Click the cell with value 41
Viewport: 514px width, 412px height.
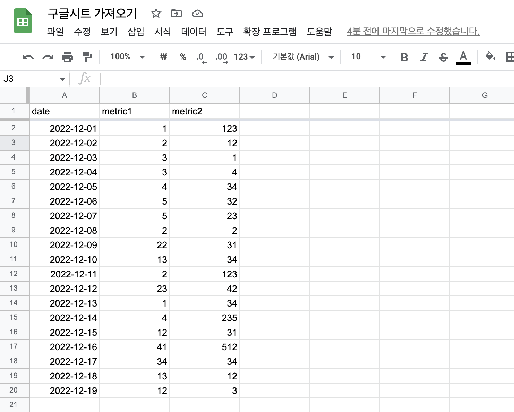click(135, 347)
